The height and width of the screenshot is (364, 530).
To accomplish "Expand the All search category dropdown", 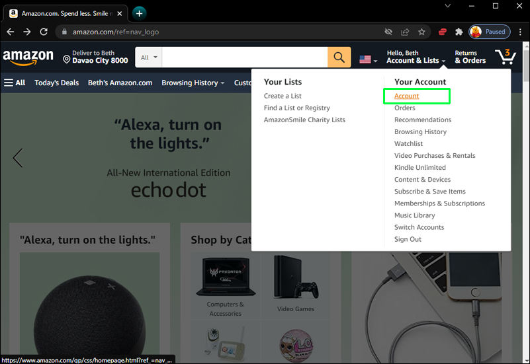I will click(149, 57).
